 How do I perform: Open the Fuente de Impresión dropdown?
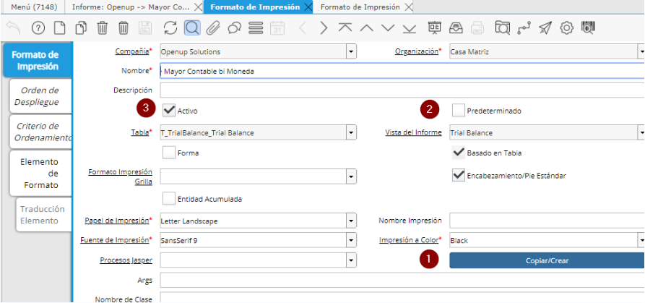tap(351, 240)
